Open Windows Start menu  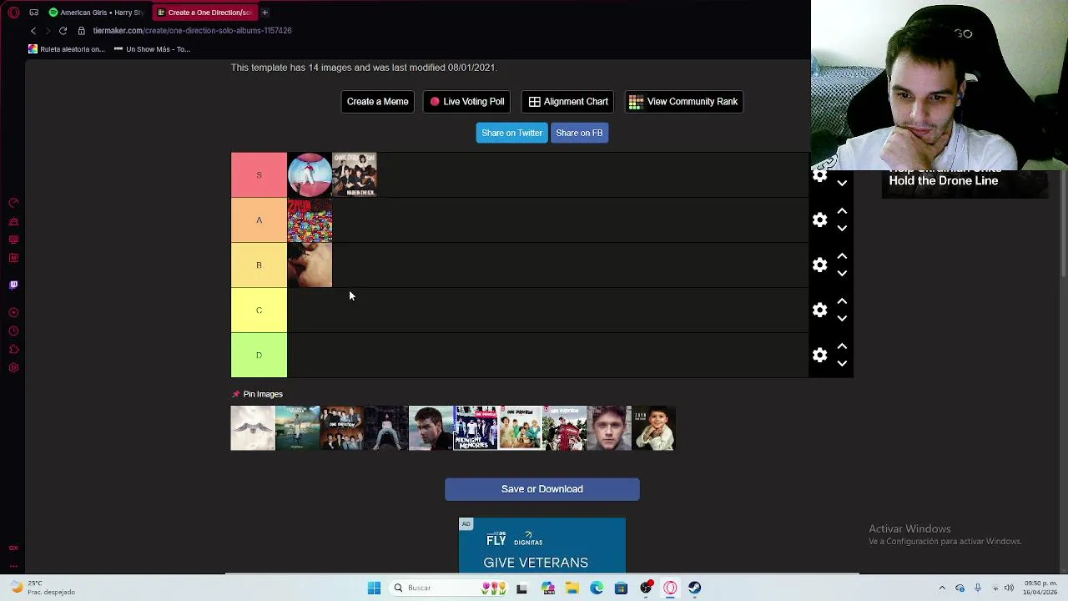pos(374,588)
